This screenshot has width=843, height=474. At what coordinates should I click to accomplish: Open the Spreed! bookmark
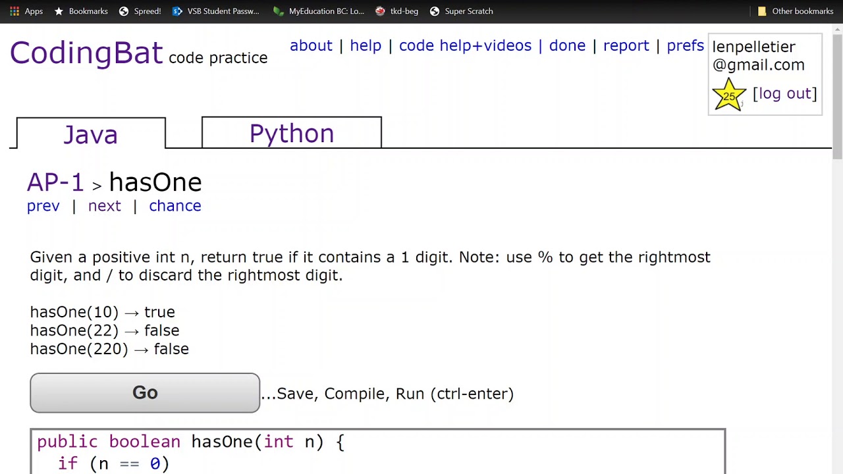pyautogui.click(x=140, y=11)
